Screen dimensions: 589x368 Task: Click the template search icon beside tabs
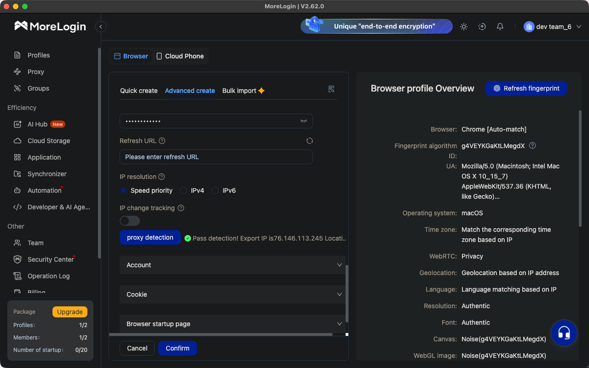331,89
